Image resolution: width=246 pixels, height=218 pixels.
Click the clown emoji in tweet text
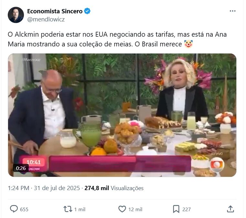pyautogui.click(x=188, y=44)
